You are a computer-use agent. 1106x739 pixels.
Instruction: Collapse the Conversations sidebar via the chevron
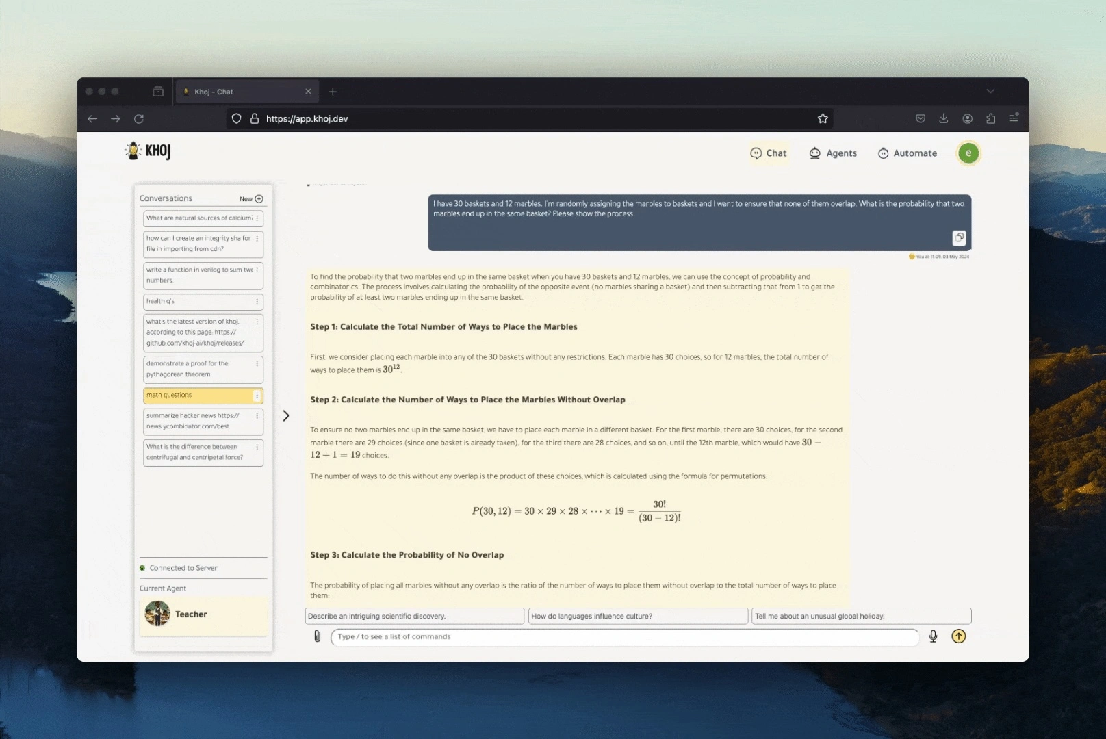(x=285, y=415)
